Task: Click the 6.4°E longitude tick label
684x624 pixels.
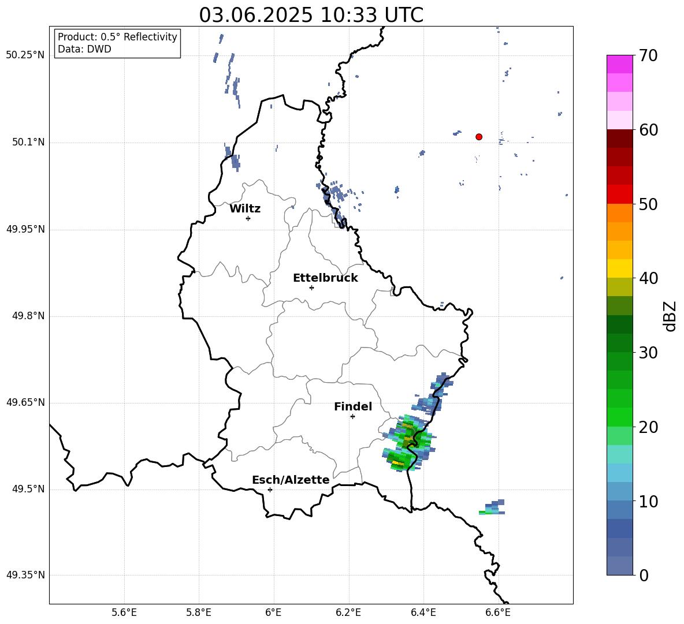Action: 423,612
